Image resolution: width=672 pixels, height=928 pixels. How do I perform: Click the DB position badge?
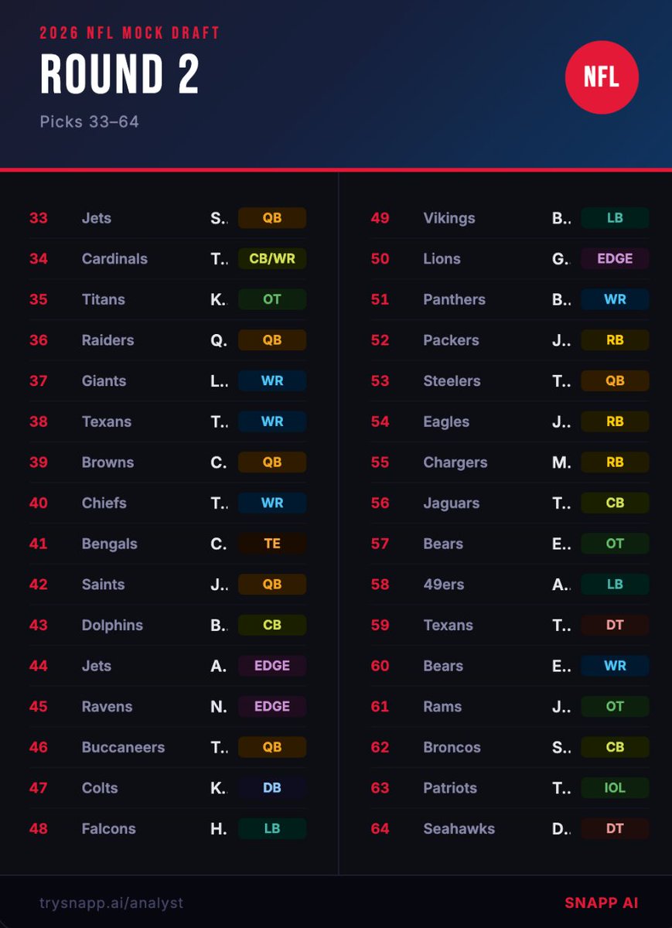coord(272,788)
